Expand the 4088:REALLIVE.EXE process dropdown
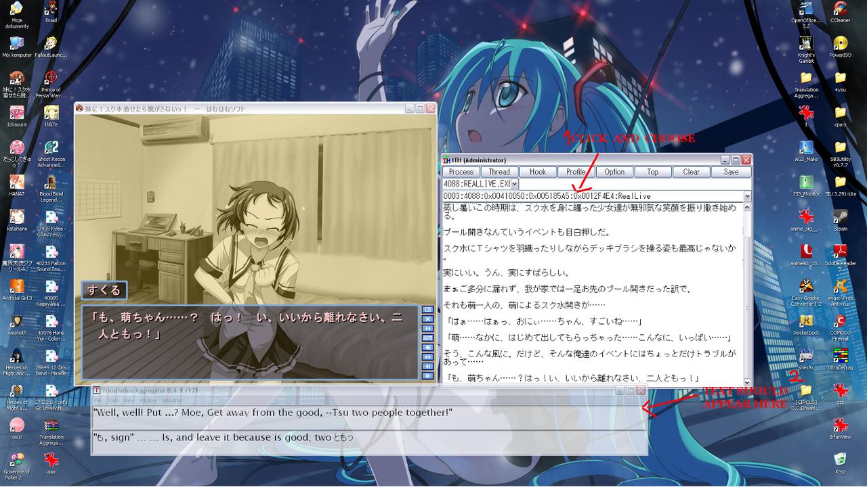Screen dimensions: 867x487 coord(514,184)
